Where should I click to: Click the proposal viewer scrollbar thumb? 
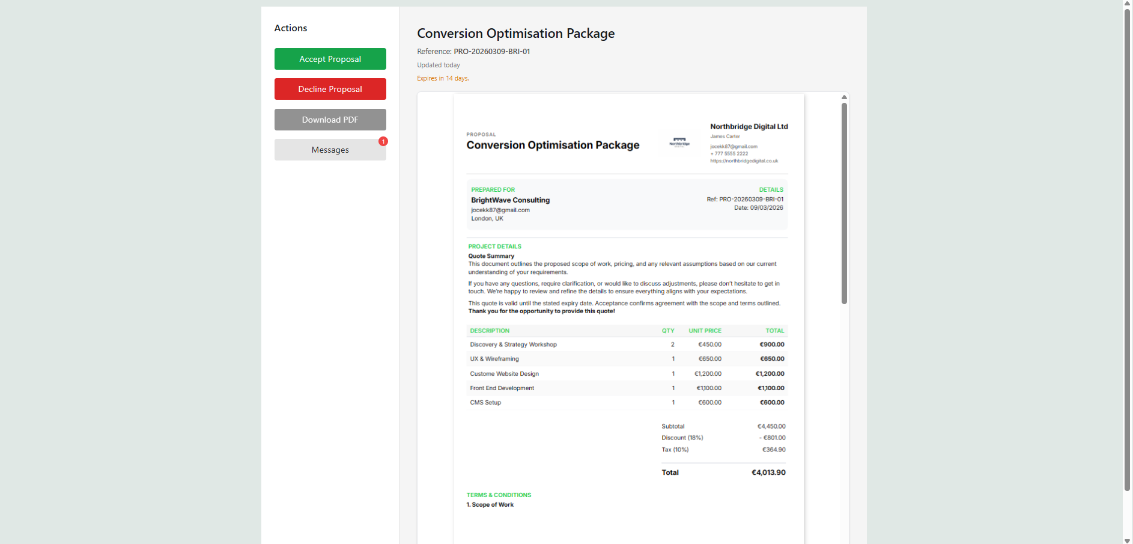click(x=844, y=203)
